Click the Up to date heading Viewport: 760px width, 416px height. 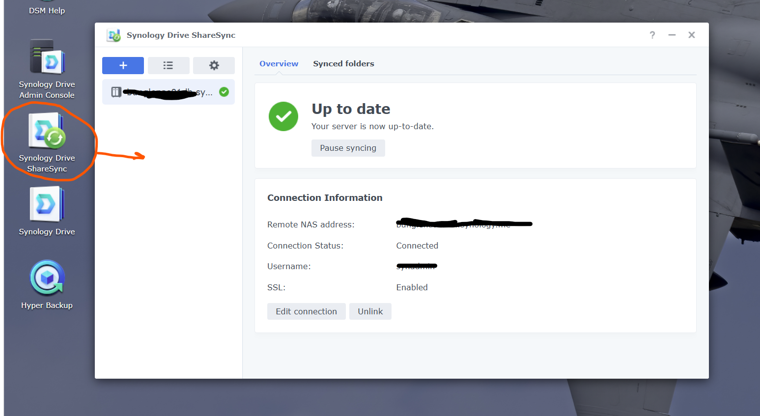click(351, 109)
